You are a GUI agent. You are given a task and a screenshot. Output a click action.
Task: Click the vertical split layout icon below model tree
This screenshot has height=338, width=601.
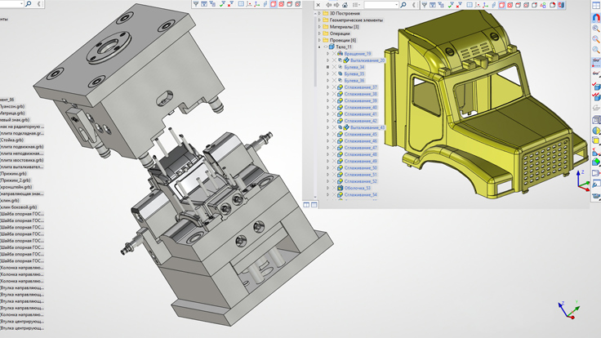306,205
